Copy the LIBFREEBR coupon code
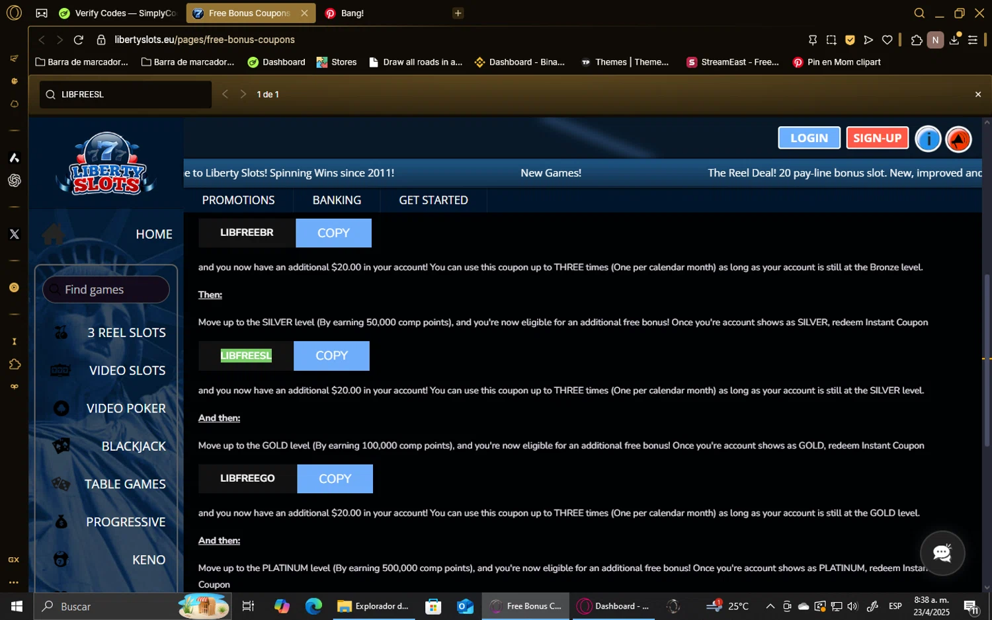The width and height of the screenshot is (992, 620). click(333, 233)
